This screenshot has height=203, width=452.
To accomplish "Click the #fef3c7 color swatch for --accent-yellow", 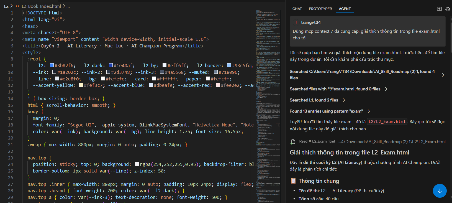I will click(81, 85).
